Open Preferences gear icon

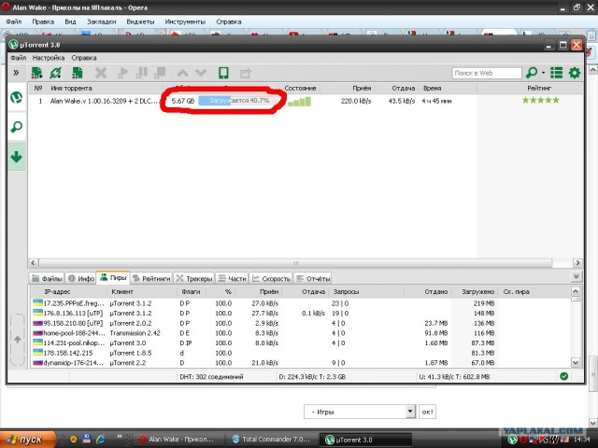pyautogui.click(x=575, y=73)
